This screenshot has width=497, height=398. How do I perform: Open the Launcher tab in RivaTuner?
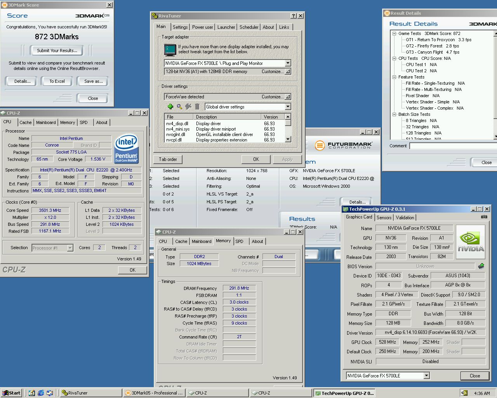(226, 27)
